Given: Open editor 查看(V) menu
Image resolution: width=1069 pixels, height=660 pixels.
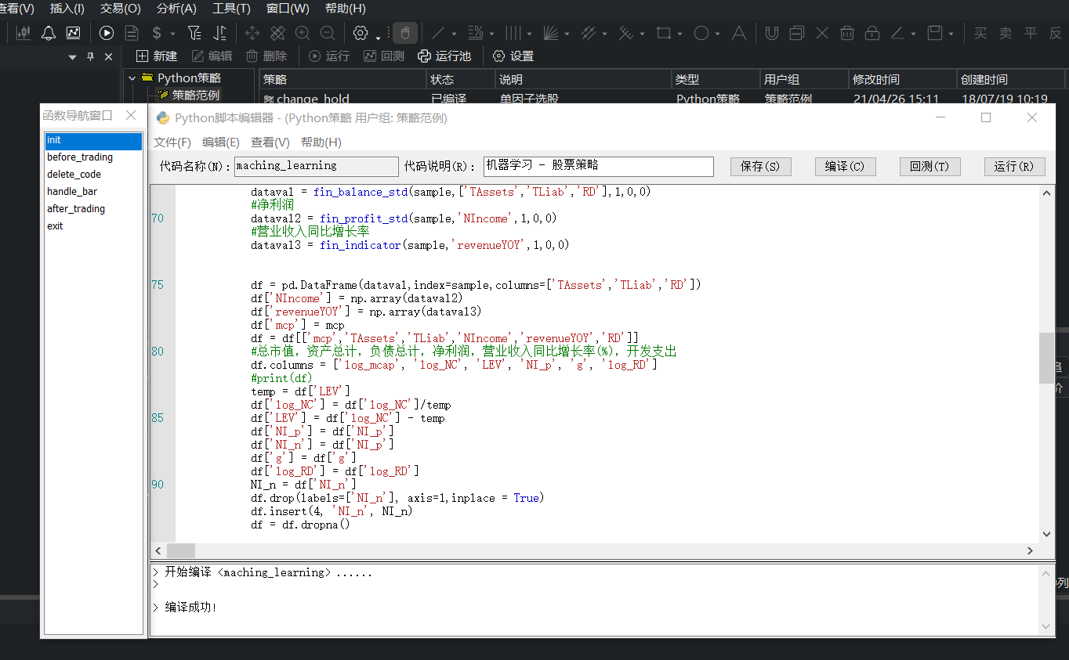Looking at the screenshot, I should 270,142.
